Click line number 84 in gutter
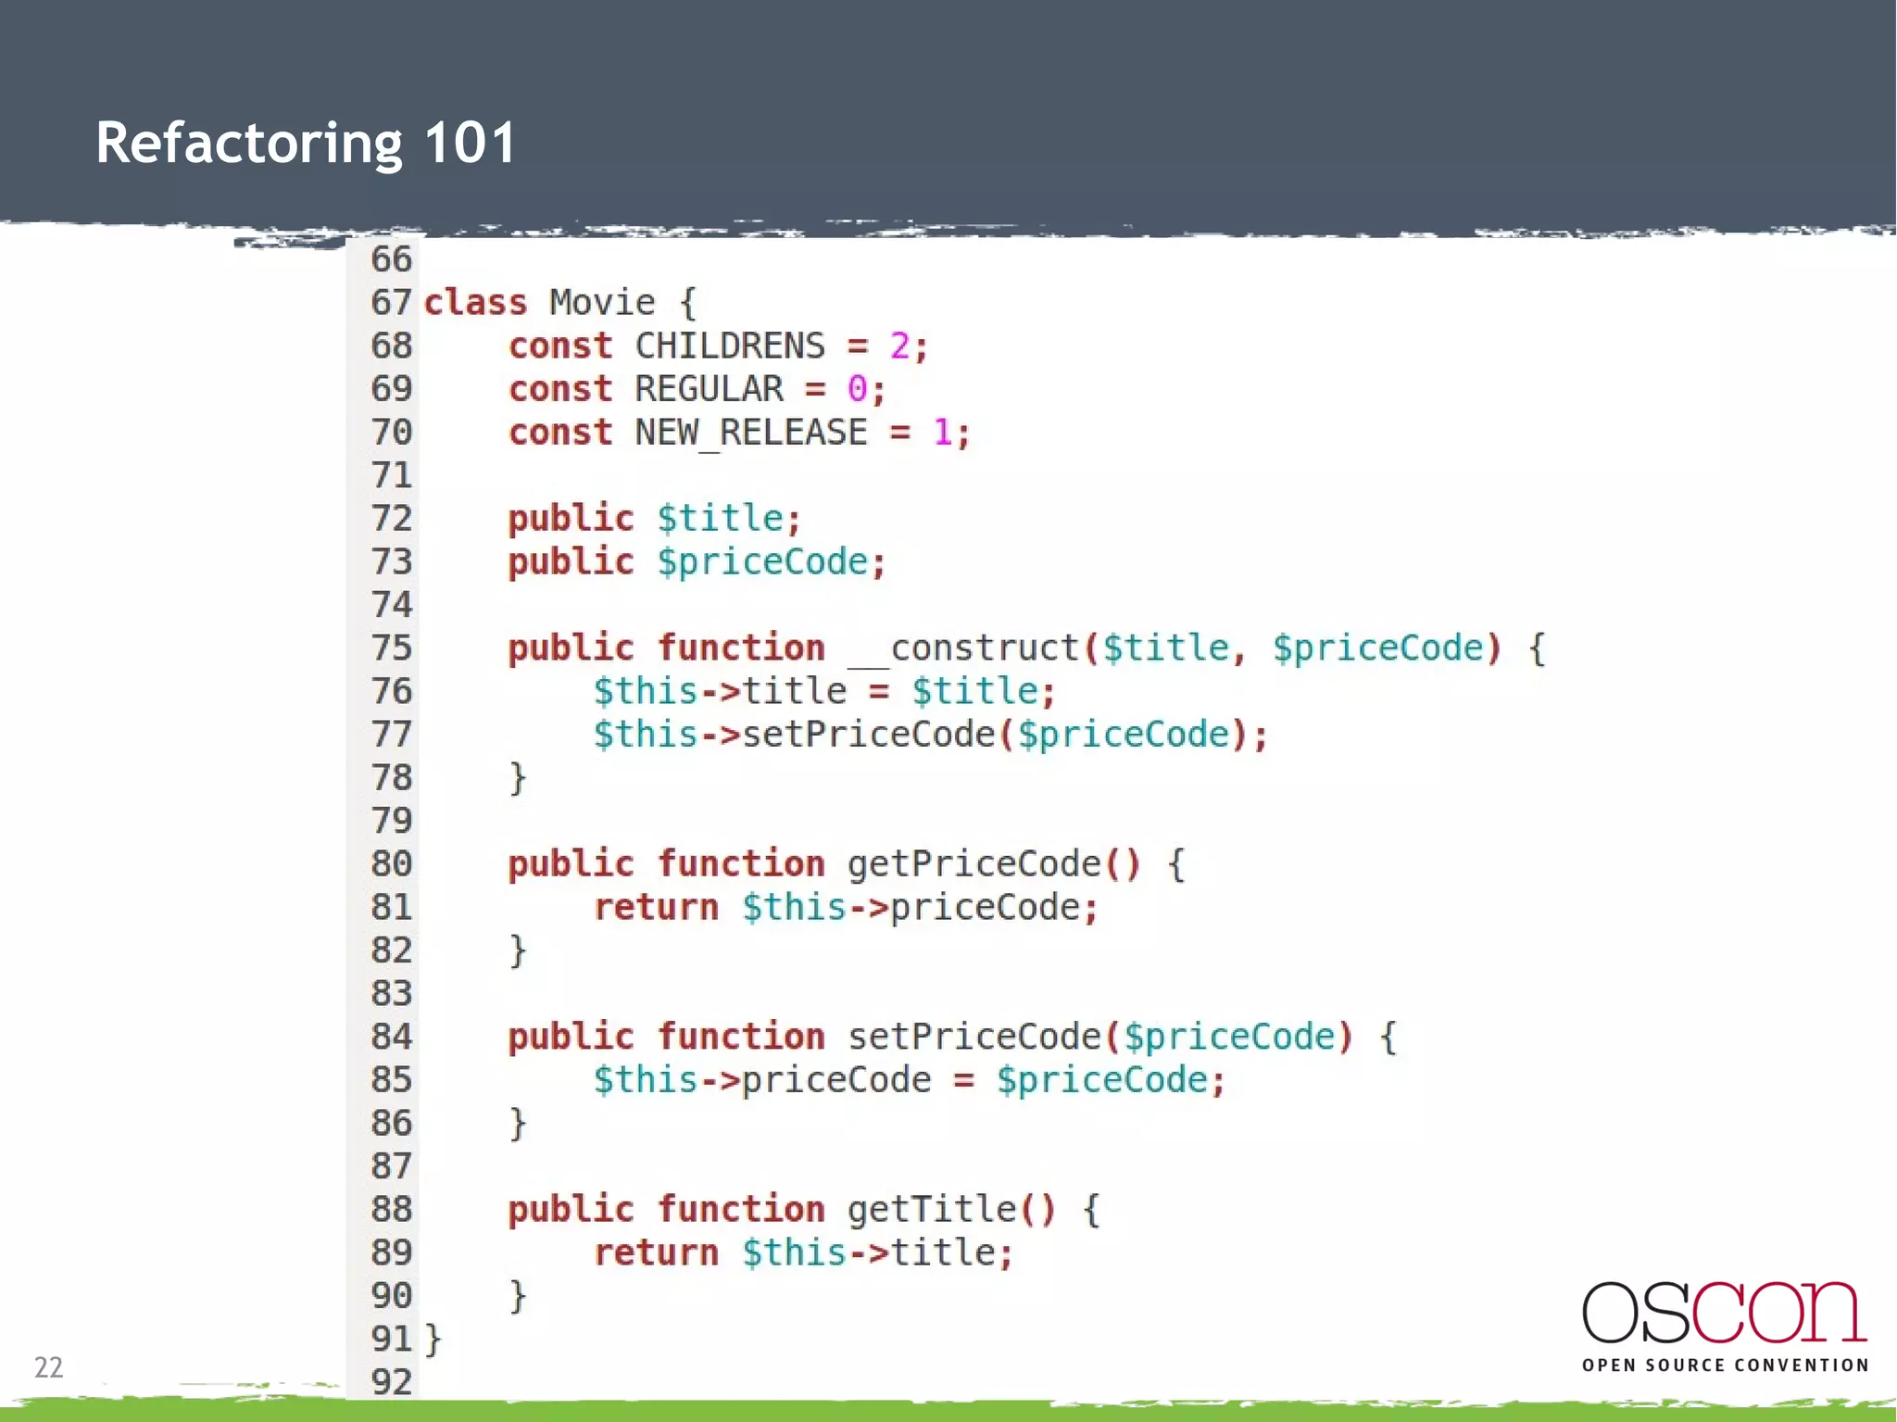Image resolution: width=1897 pixels, height=1422 pixels. (x=391, y=1037)
